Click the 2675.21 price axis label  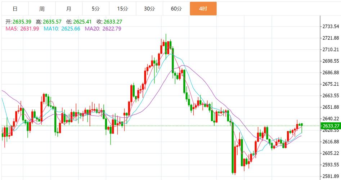(331, 84)
